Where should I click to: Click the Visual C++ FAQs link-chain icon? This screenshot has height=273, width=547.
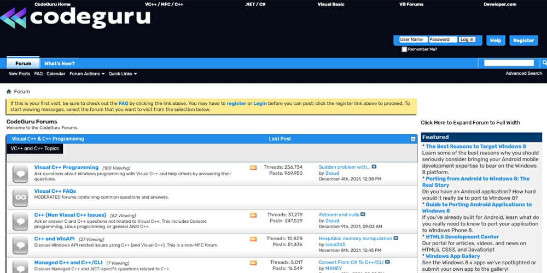tap(20, 198)
